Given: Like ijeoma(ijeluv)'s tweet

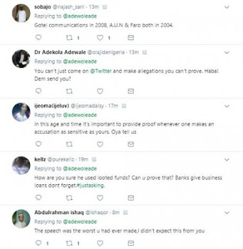Looking at the screenshot, I should point(100,144).
